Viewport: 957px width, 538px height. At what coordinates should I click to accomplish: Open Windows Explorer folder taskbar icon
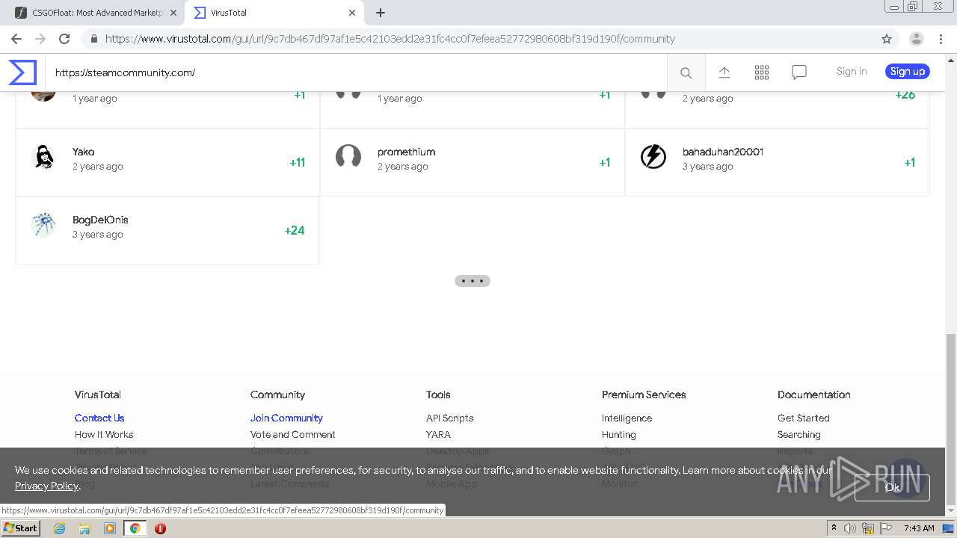tap(84, 528)
